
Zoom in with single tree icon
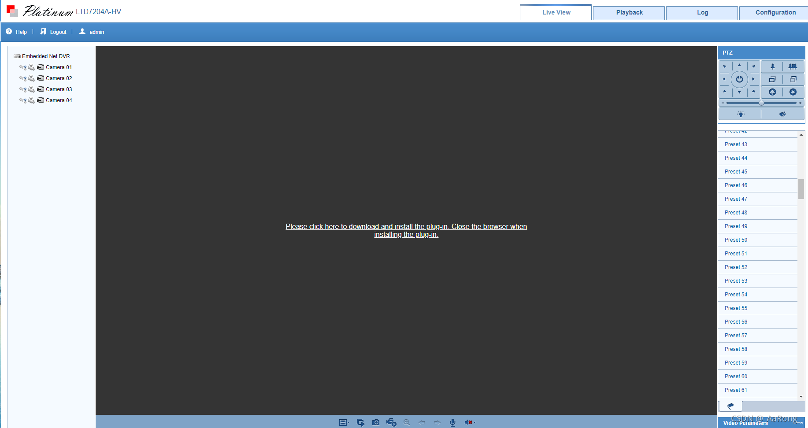click(772, 66)
